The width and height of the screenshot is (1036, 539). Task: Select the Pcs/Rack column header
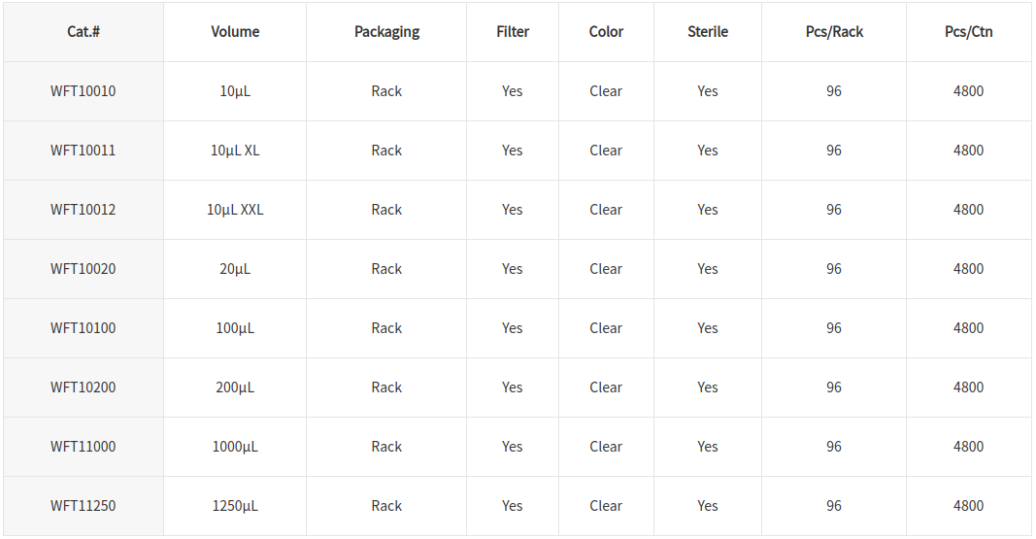pyautogui.click(x=834, y=32)
